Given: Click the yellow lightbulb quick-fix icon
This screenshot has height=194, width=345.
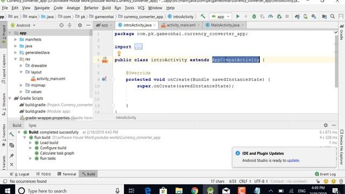Looking at the screenshot, I should (x=119, y=53).
